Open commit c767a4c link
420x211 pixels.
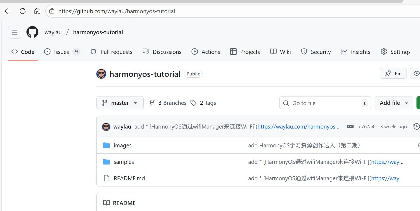[x=368, y=127]
